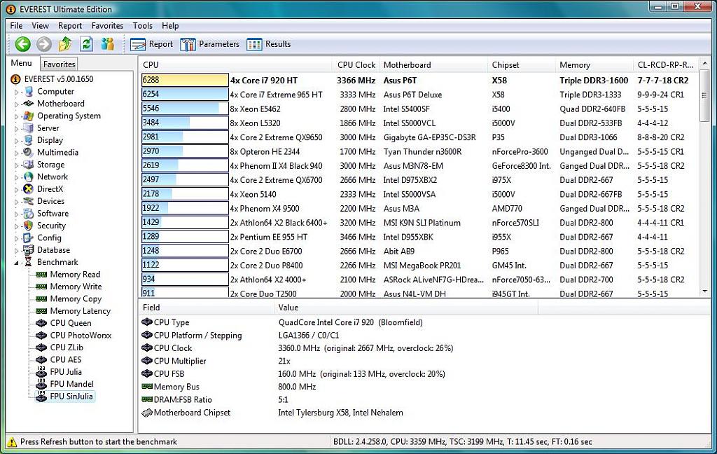
Task: Click results list scrollbar down arrow
Action: [x=704, y=291]
